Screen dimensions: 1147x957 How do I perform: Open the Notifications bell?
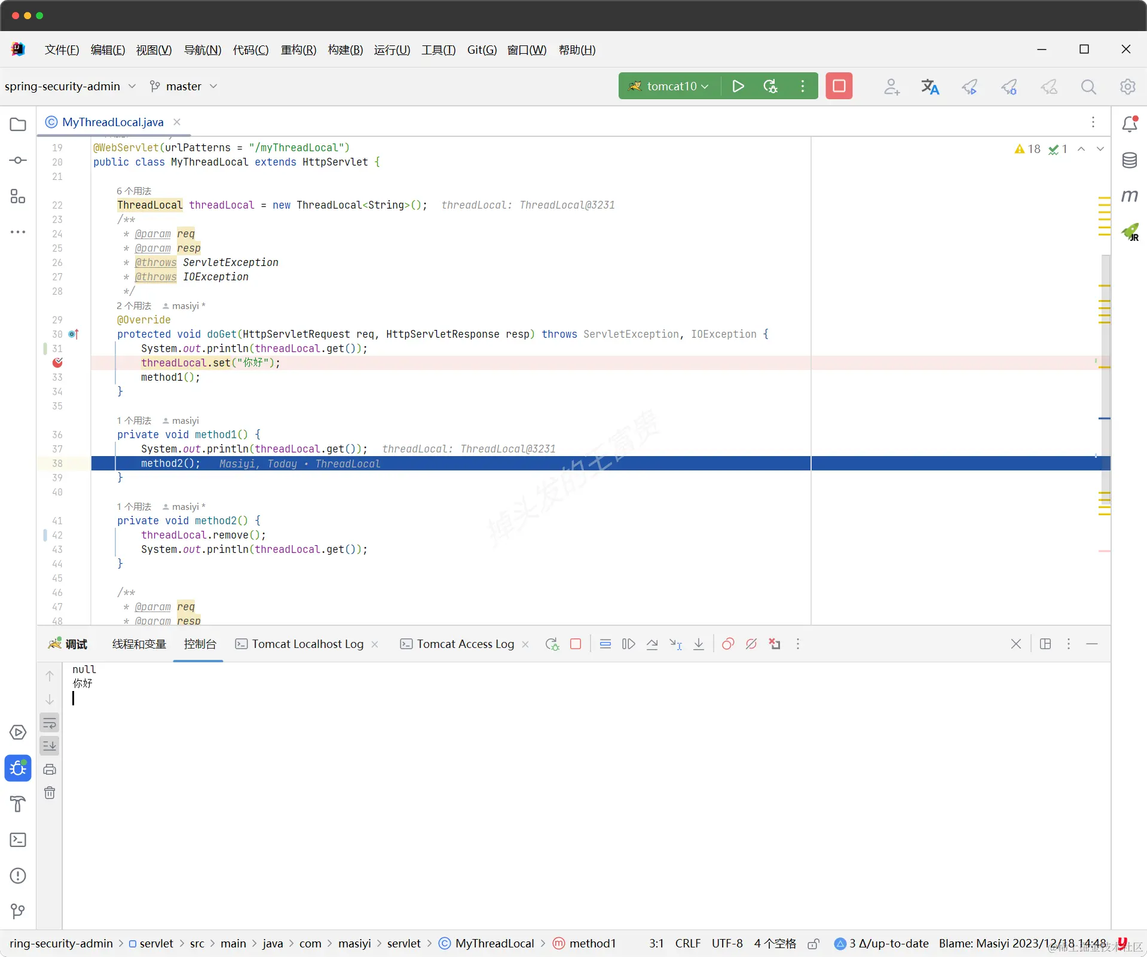tap(1129, 124)
